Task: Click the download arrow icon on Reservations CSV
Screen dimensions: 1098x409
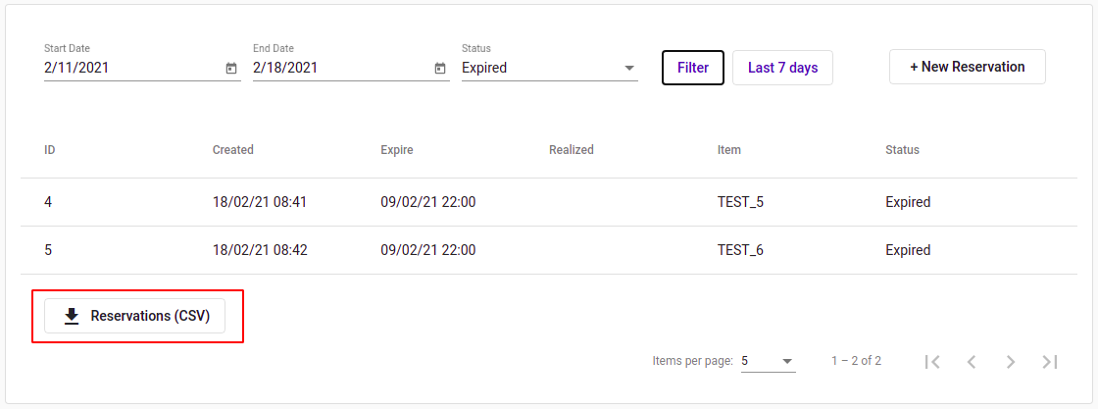Action: 72,317
